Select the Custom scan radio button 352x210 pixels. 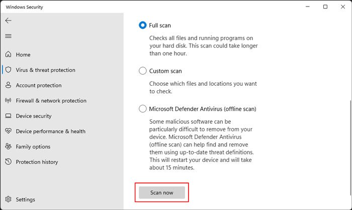(x=143, y=71)
